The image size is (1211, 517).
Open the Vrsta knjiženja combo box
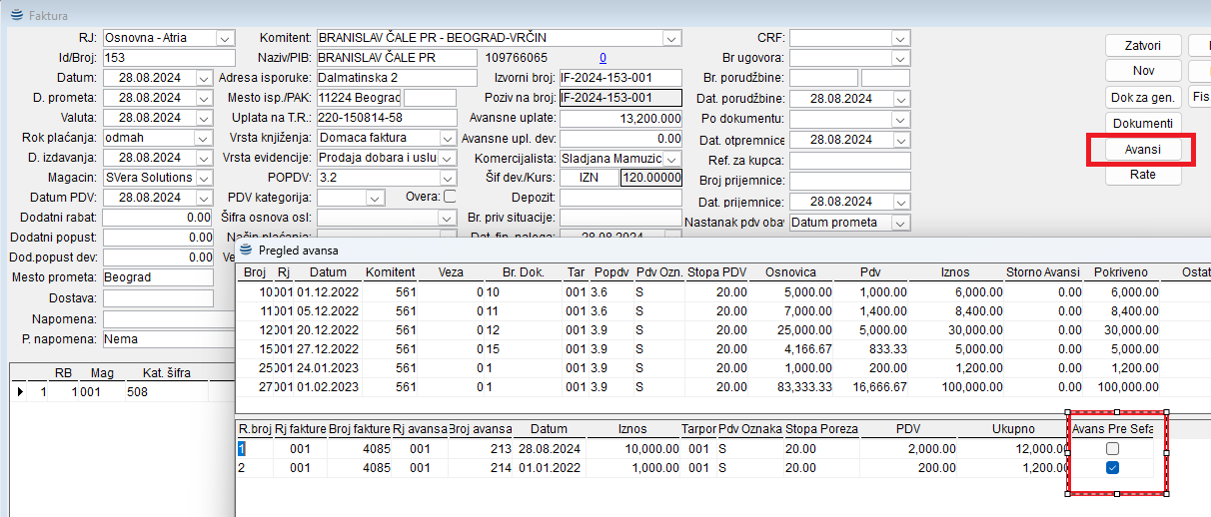[446, 138]
